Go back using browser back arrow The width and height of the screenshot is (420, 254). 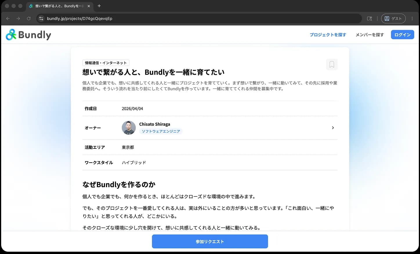click(x=8, y=19)
